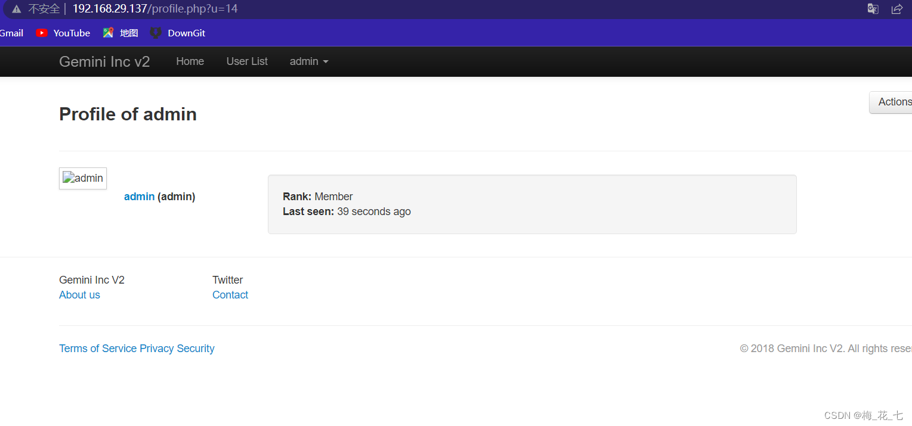The width and height of the screenshot is (912, 426).
Task: Open the Home nav item
Action: tap(190, 61)
